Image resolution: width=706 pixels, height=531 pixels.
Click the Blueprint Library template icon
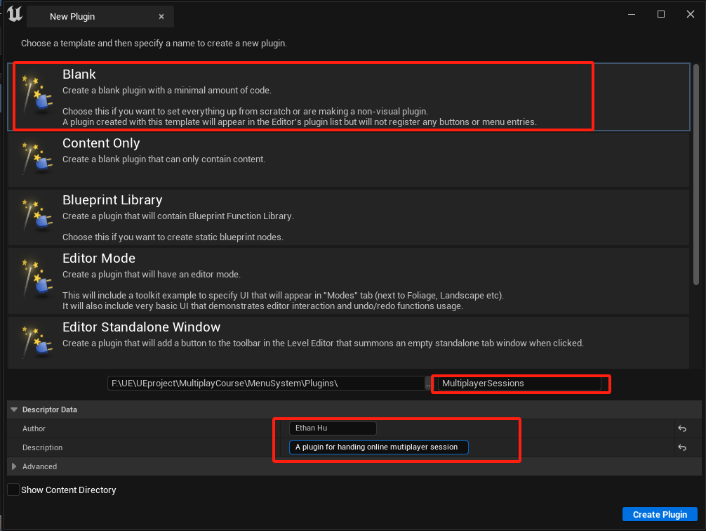pos(35,217)
